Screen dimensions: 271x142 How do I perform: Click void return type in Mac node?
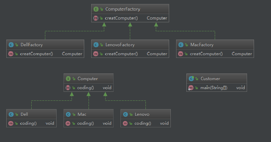pyautogui.click(x=107, y=123)
